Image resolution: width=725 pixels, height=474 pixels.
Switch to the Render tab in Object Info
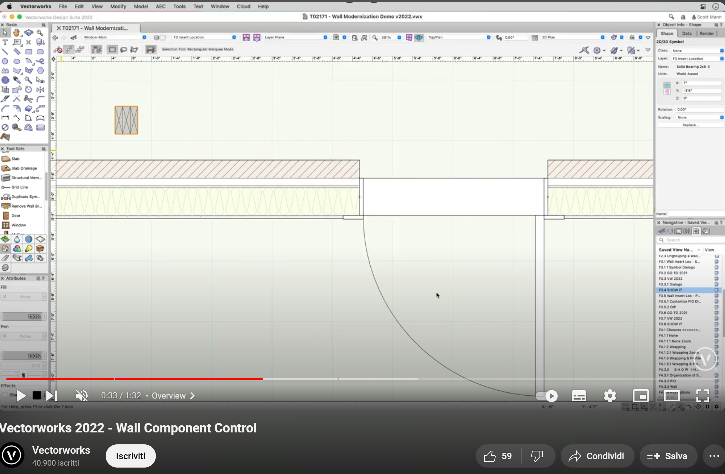coord(707,33)
